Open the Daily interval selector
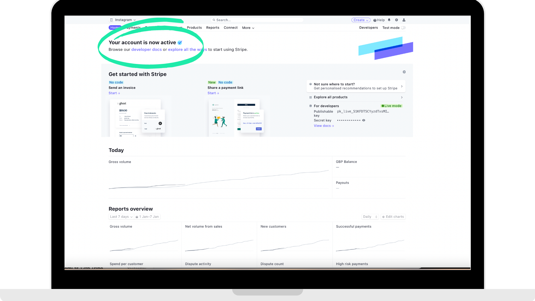The image size is (535, 301). pyautogui.click(x=370, y=217)
